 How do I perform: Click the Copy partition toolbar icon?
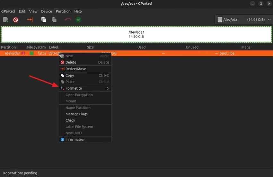coord(44,20)
